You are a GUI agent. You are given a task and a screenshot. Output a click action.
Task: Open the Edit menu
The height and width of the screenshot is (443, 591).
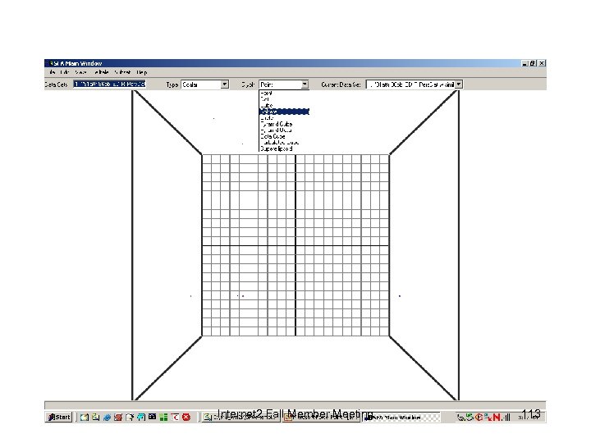pyautogui.click(x=65, y=72)
